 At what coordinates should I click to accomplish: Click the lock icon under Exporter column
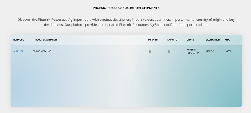click(x=169, y=51)
